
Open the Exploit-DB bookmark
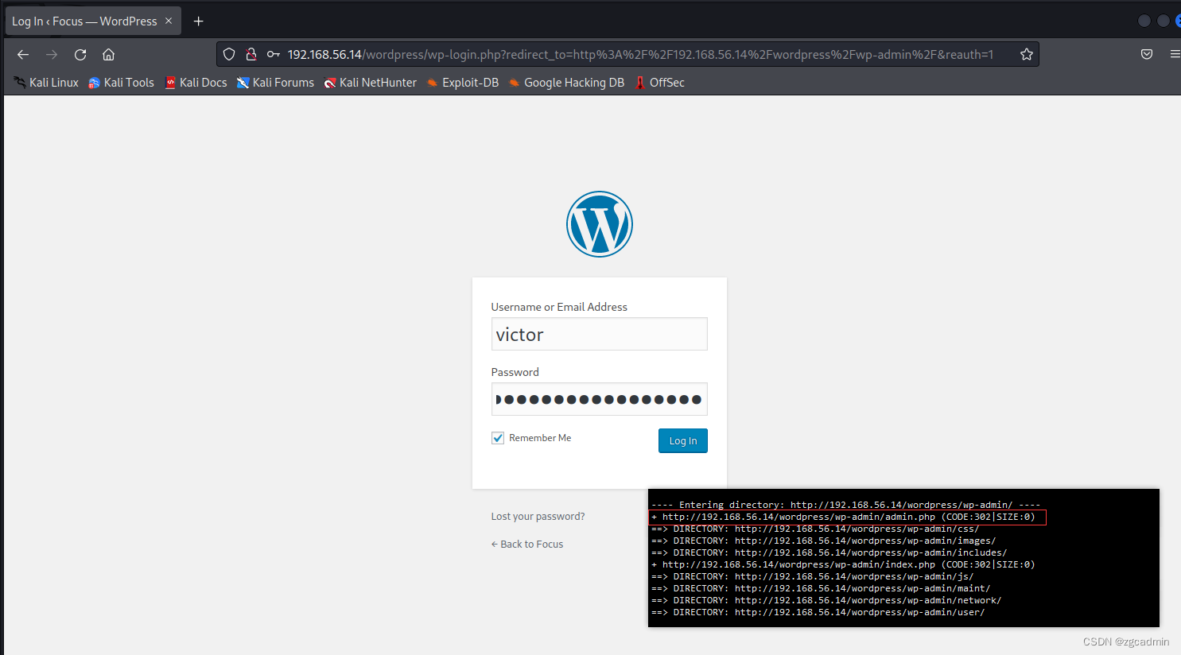463,83
